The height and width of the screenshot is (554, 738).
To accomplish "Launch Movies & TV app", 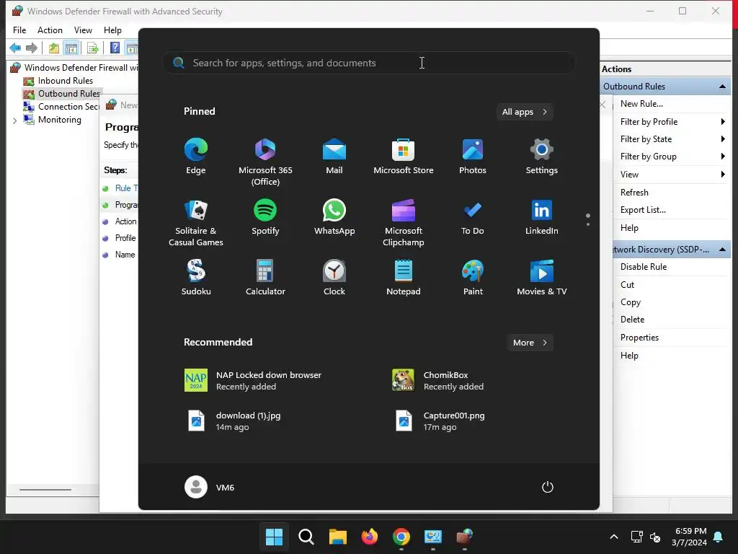I will [542, 278].
